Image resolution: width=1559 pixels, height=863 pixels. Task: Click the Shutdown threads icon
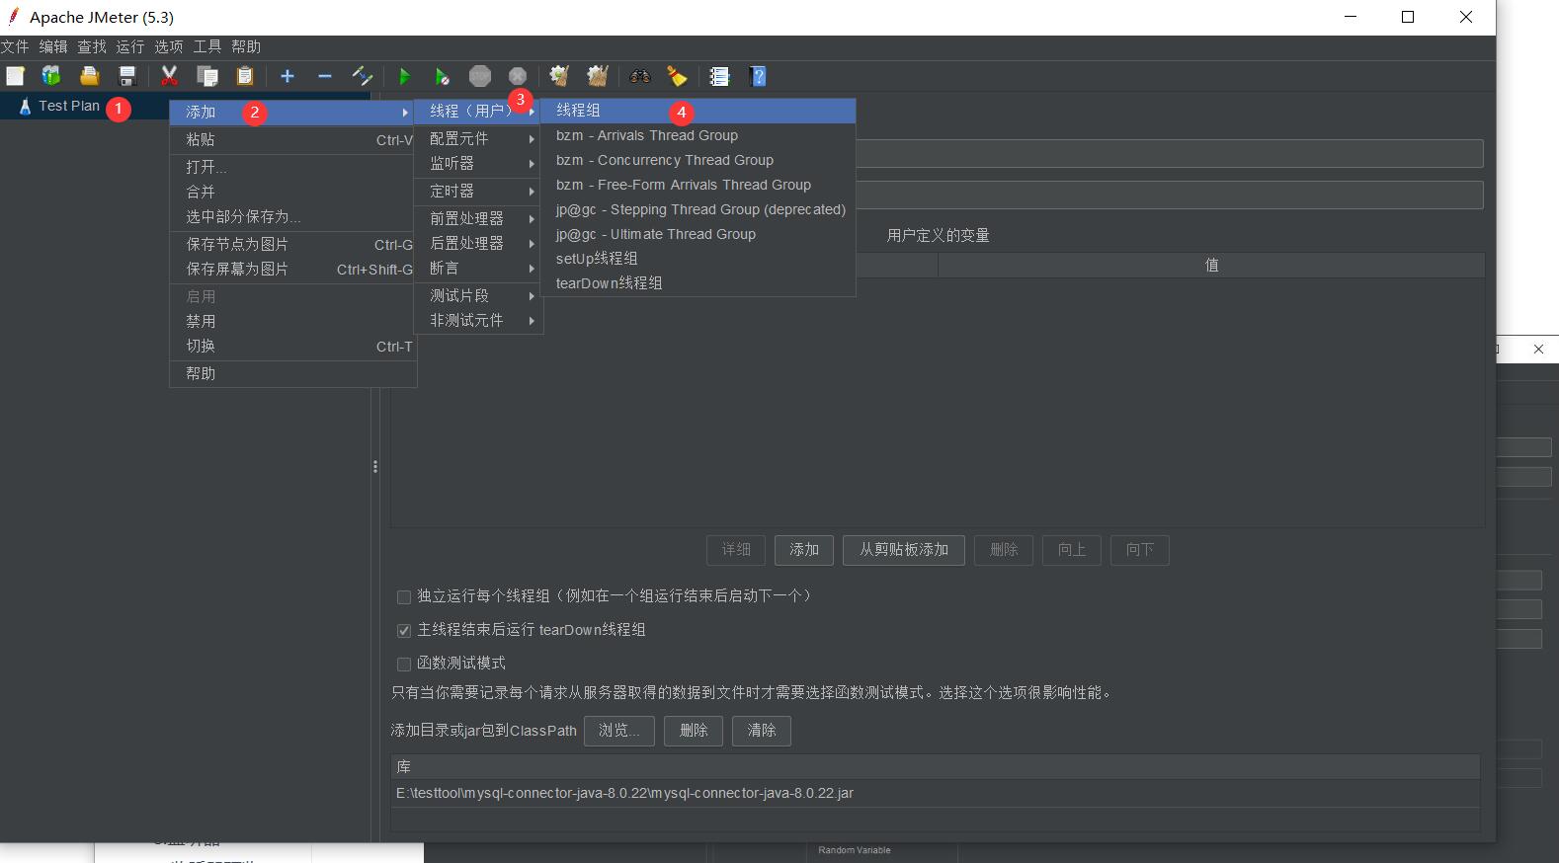[x=518, y=76]
